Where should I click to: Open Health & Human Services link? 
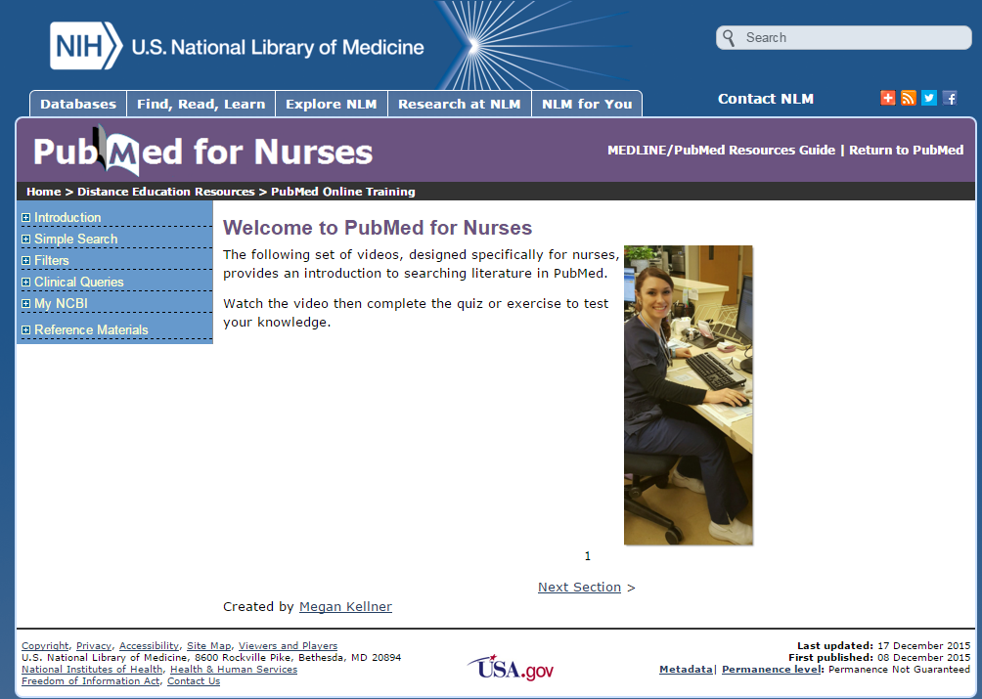(234, 669)
